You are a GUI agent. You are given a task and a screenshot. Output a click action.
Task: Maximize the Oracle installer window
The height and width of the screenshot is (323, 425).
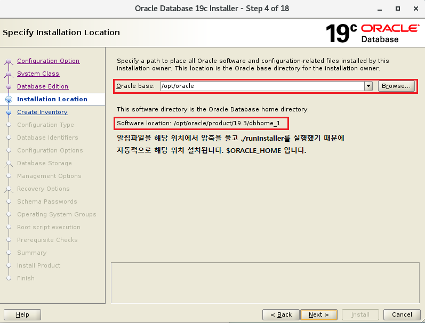click(398, 9)
